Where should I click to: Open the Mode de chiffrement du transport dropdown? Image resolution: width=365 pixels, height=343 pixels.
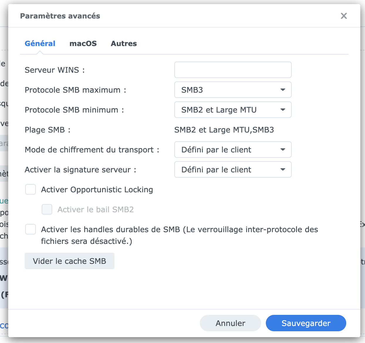coord(233,150)
